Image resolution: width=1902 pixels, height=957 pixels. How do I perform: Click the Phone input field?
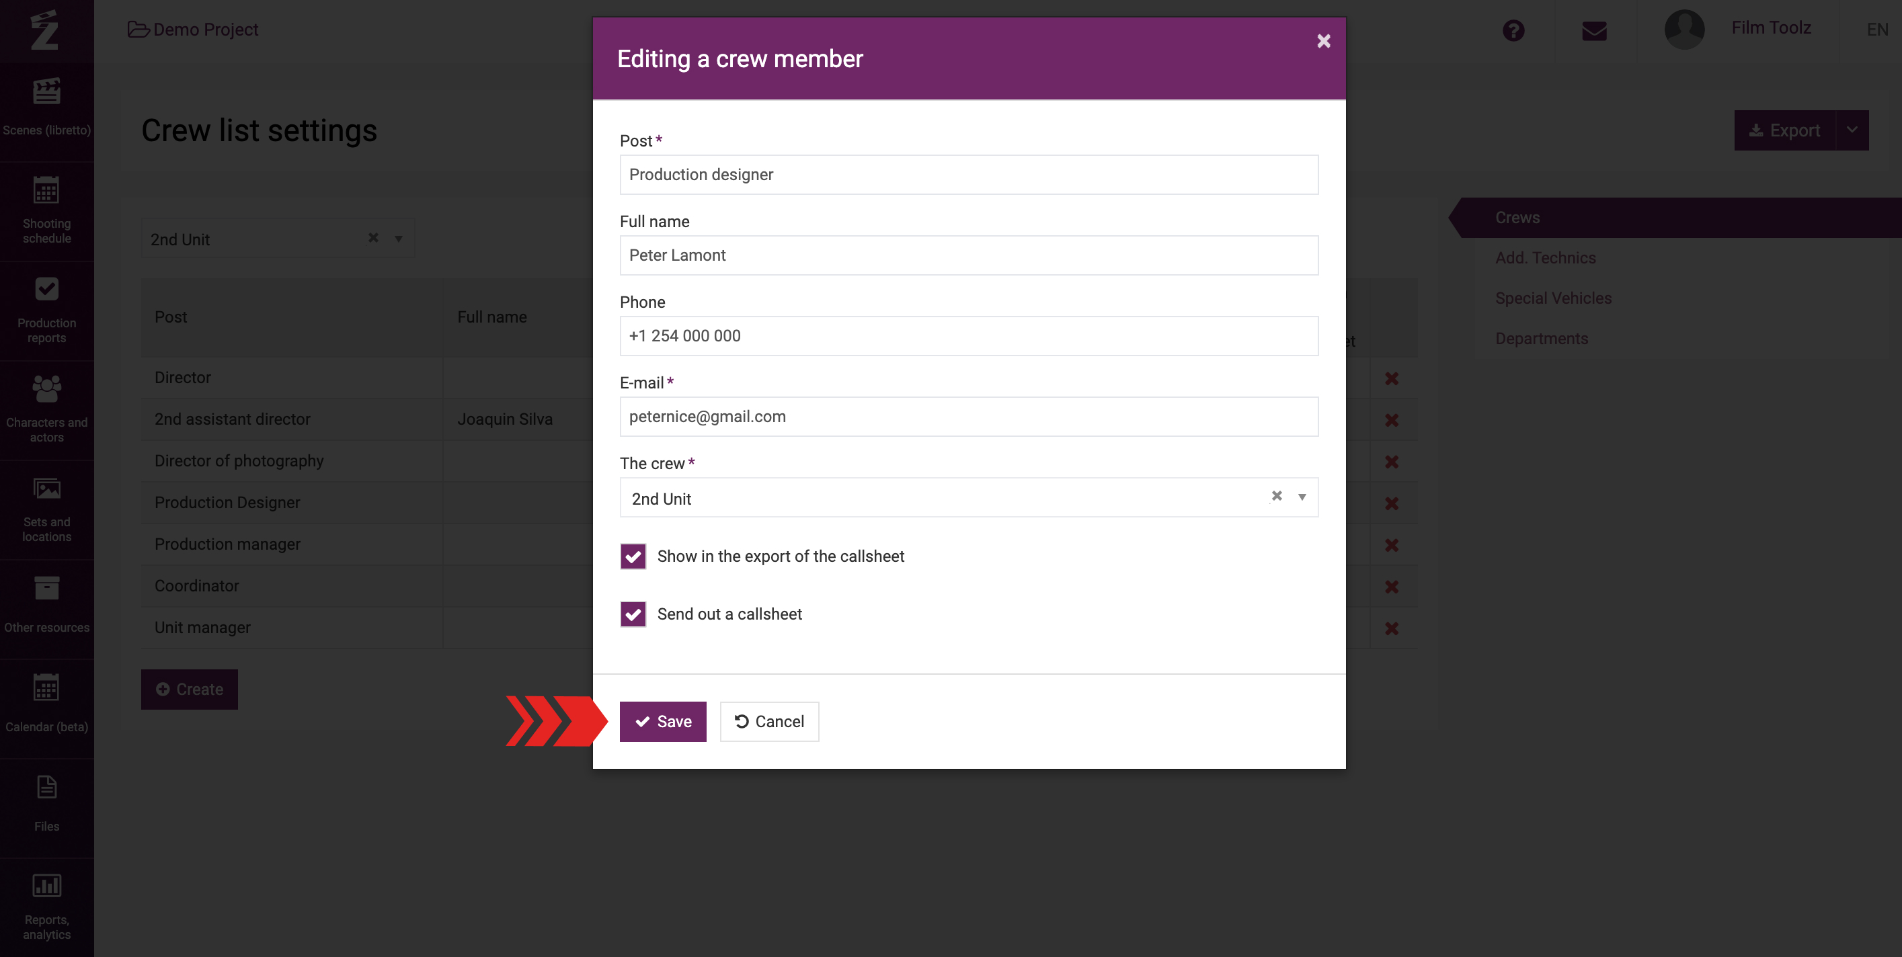pyautogui.click(x=969, y=336)
